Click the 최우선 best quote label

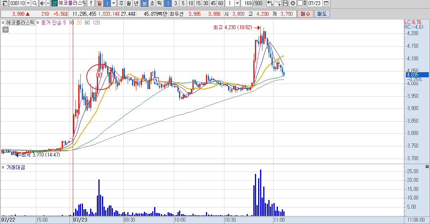176,14
